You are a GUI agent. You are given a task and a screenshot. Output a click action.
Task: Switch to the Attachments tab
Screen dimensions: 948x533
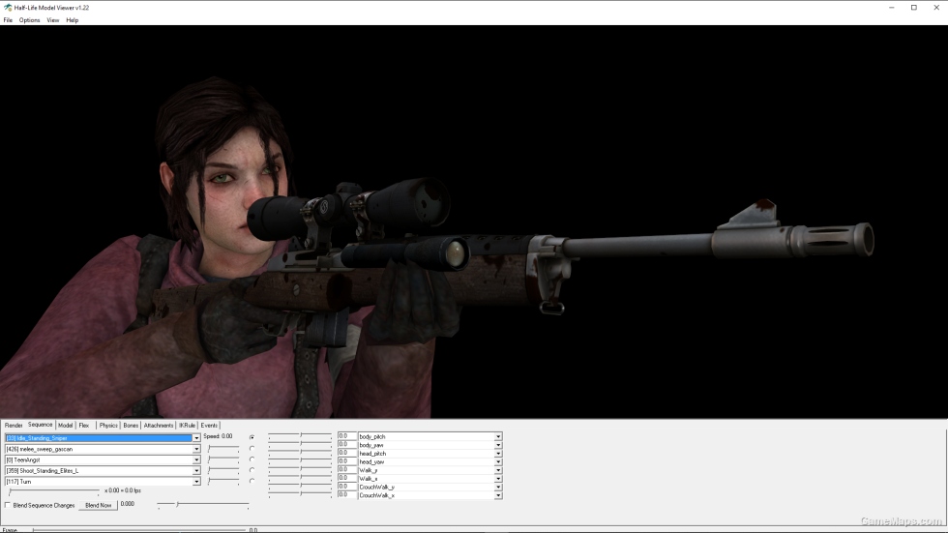(159, 426)
